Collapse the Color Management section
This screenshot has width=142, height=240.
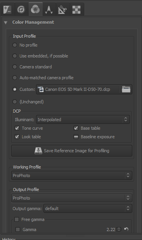click(x=6, y=23)
